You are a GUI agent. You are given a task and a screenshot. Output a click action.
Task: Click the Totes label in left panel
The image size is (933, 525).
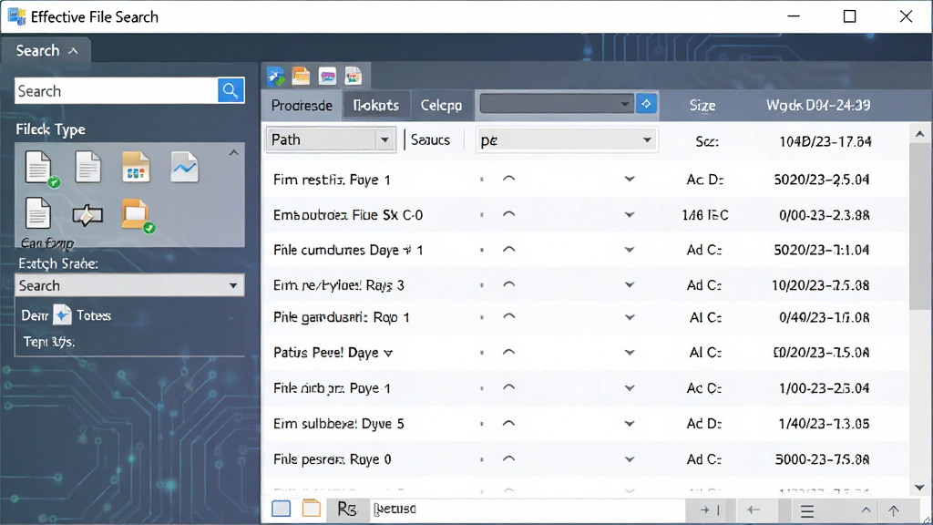click(94, 315)
